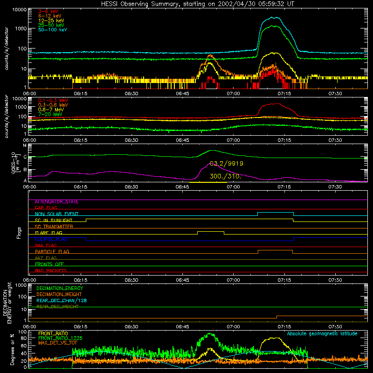Click the REAR_DEC_CHAN/128 legend label
This screenshot has height=373, width=373.
62,300
